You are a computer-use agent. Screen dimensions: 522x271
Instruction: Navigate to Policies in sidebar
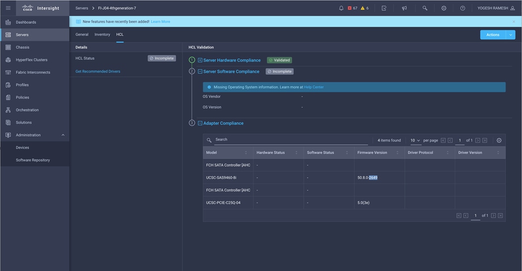click(x=35, y=98)
